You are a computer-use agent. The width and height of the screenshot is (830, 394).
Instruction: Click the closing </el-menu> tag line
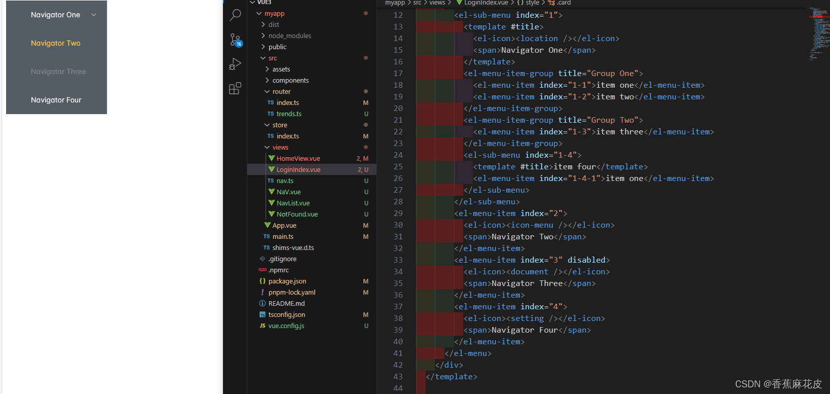(468, 353)
